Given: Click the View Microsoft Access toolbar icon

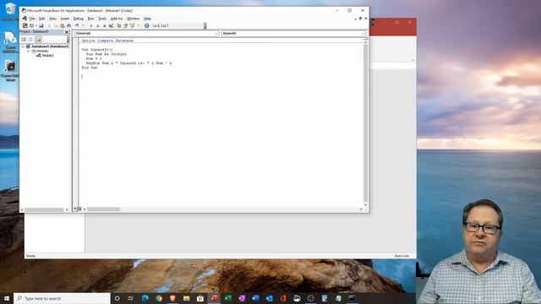Looking at the screenshot, I should (25, 26).
